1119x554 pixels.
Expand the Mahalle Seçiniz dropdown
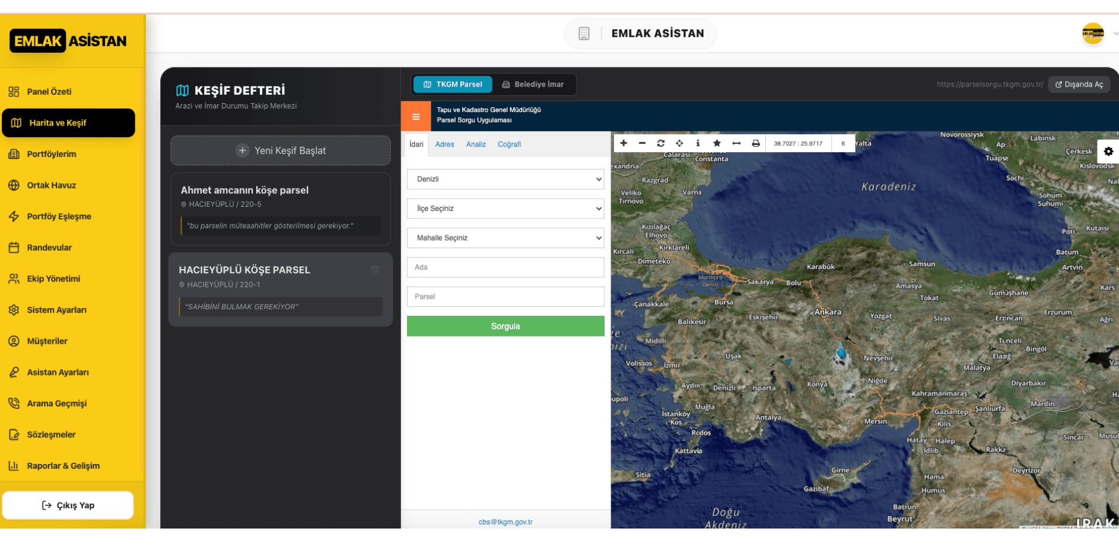click(506, 238)
